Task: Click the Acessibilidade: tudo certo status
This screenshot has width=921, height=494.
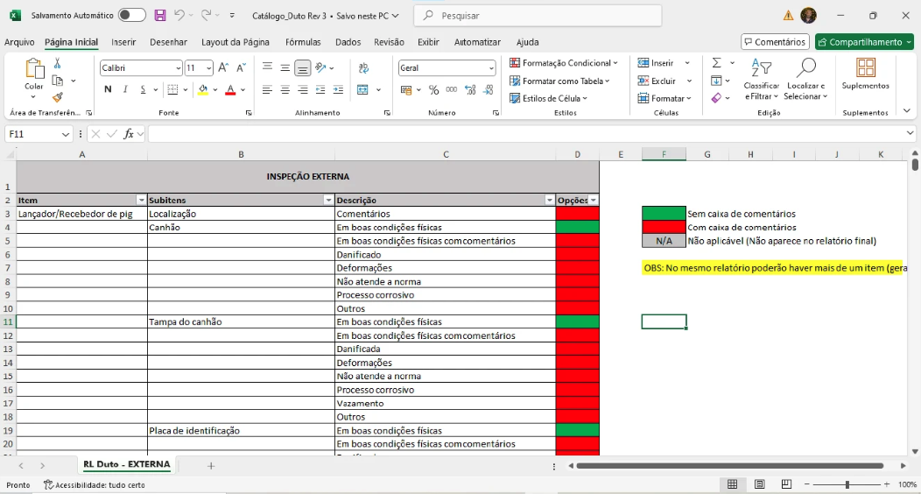Action: pyautogui.click(x=95, y=484)
